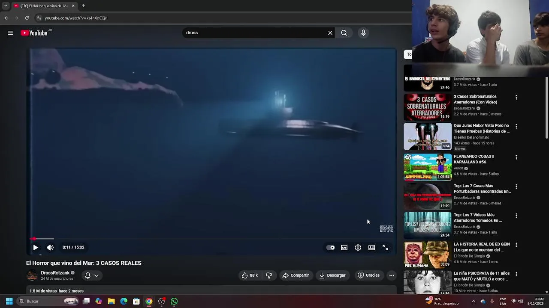Open menu for 'Top: Los 7 Videos Más Aterradores'

(516, 216)
